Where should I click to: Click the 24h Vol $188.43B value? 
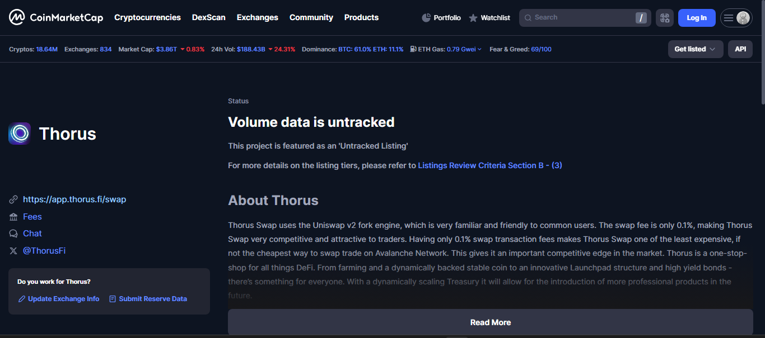(251, 49)
